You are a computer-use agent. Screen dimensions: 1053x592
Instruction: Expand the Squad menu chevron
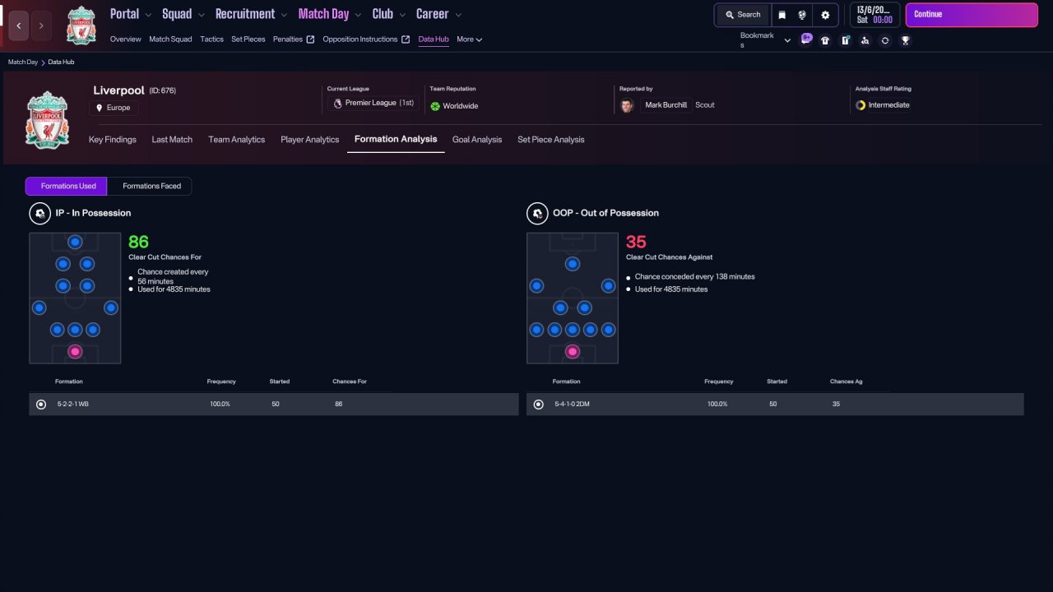tap(201, 15)
